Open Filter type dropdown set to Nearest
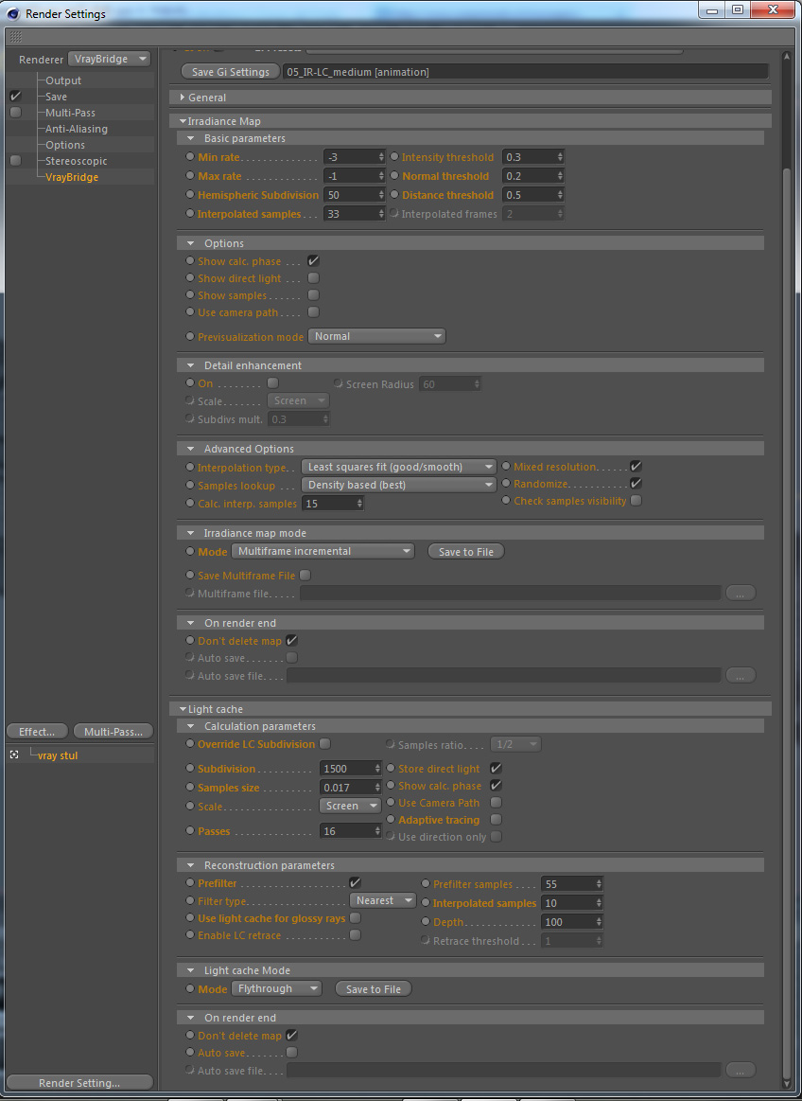Viewport: 802px width, 1101px height. [x=382, y=900]
